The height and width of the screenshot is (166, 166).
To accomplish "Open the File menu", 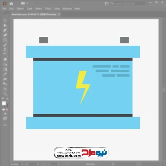I will click(4, 9).
